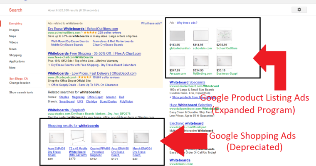Open Office Supply Deals clearance link
Screen dimensions: 316x166
click(85, 85)
